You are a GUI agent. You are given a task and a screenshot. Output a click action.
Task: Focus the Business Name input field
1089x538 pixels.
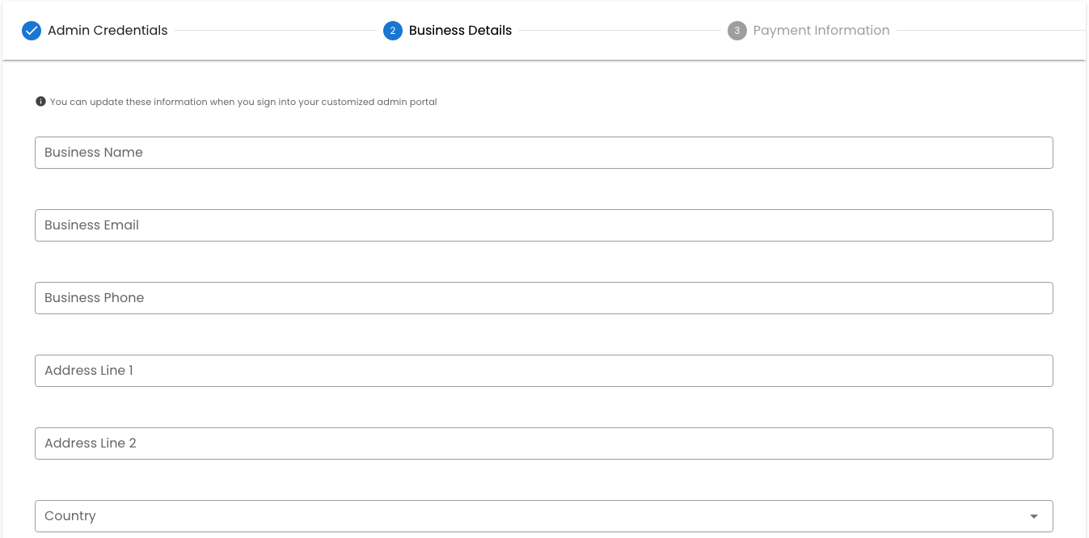tap(543, 153)
